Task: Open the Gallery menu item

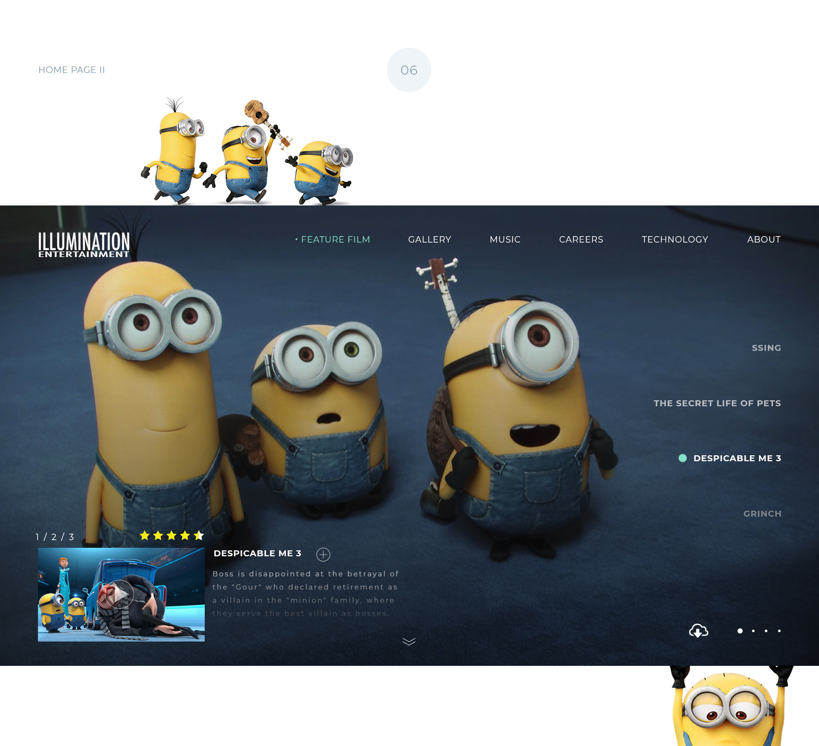Action: coord(430,240)
